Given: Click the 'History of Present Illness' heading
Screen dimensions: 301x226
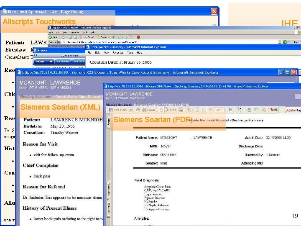Looking at the screenshot, I should click(x=50, y=208).
